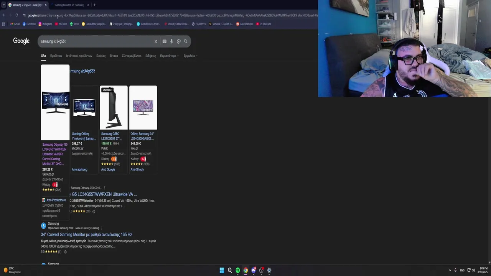Select the Σύντομα βίντεο tab
This screenshot has height=276, width=491.
pos(132,56)
